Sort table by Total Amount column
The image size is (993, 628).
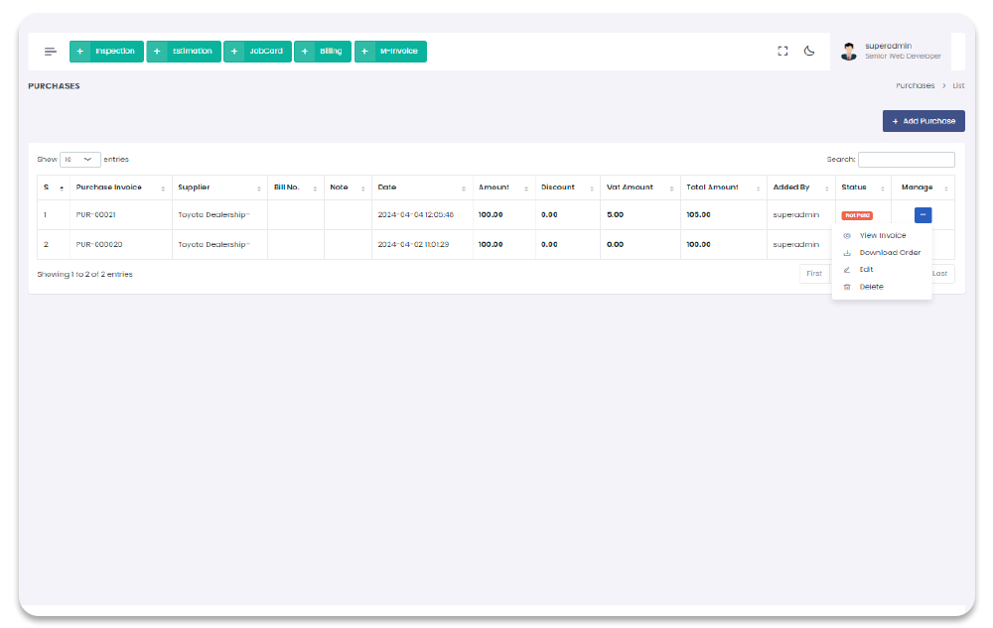pyautogui.click(x=722, y=188)
